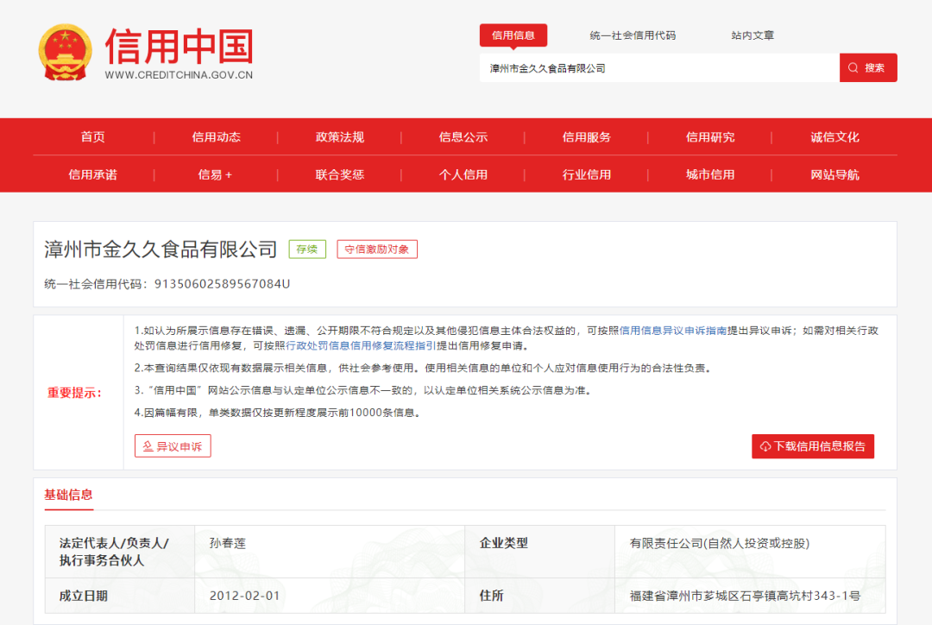Open 城市信用 menu item
Image resolution: width=932 pixels, height=625 pixels.
click(x=710, y=174)
